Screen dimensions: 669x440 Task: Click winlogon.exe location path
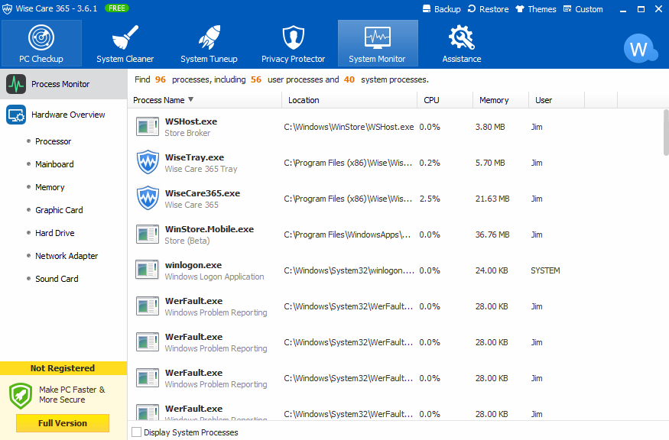click(x=349, y=270)
